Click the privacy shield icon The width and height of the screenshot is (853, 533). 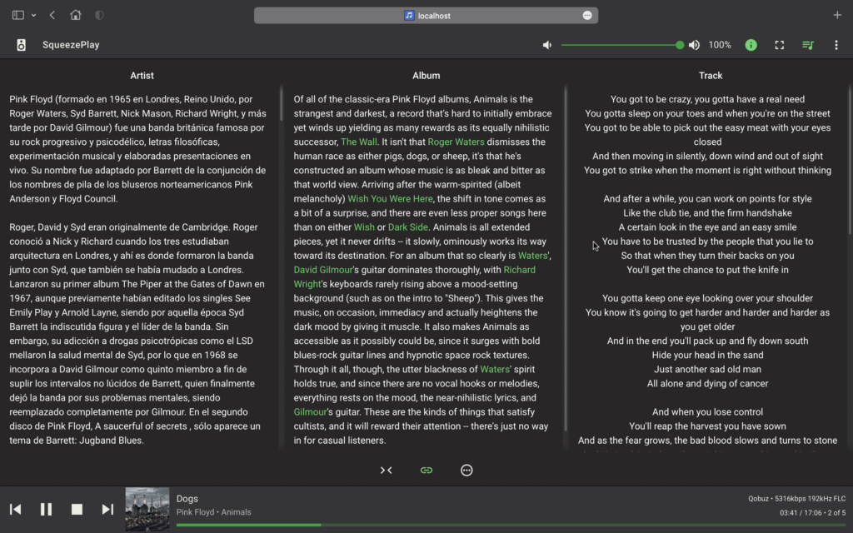[99, 15]
